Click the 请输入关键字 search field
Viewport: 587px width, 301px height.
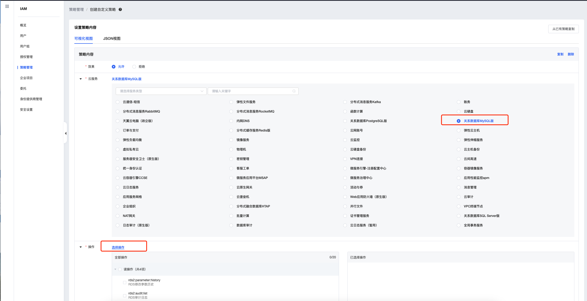click(250, 91)
